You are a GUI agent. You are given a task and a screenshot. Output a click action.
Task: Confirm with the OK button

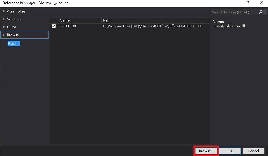[230, 151]
